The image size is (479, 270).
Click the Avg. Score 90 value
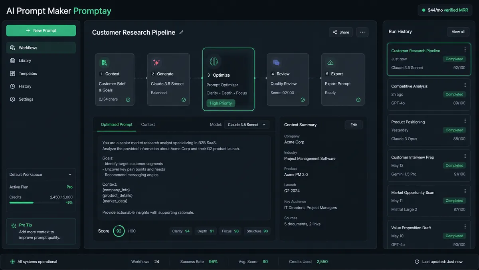tap(265, 262)
